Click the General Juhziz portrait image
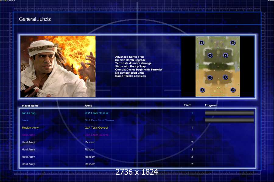 coord(58,66)
